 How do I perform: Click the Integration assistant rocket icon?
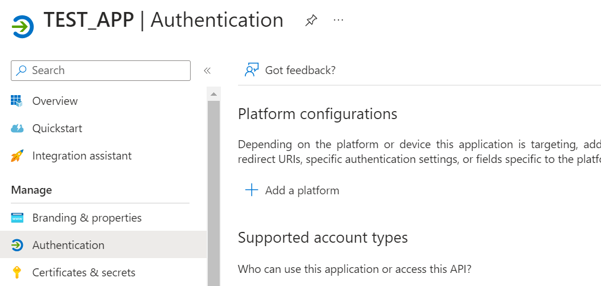pos(17,156)
